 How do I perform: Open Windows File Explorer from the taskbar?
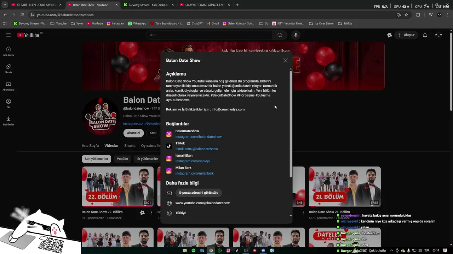click(185, 250)
